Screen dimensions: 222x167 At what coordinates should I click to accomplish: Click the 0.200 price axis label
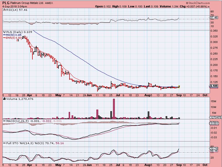tap(214, 65)
